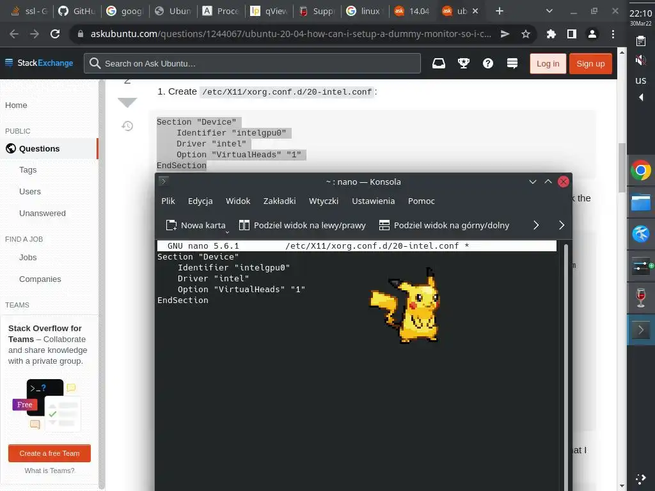Image resolution: width=655 pixels, height=491 pixels.
Task: Open new tab profile dropdown arrow
Action: pos(227,231)
